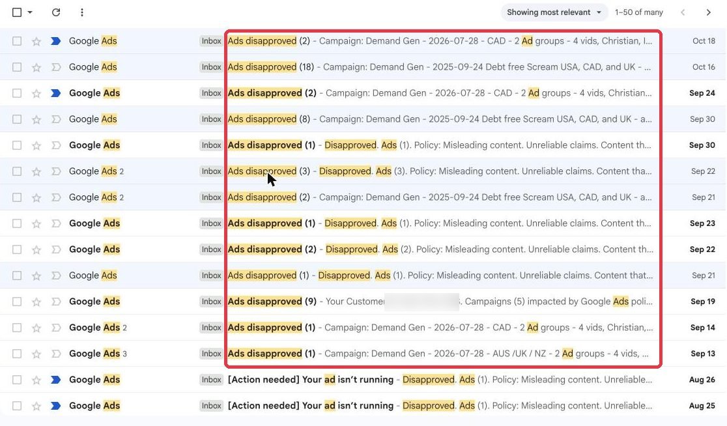
Task: Click the Sep 24 date
Action: (702, 93)
